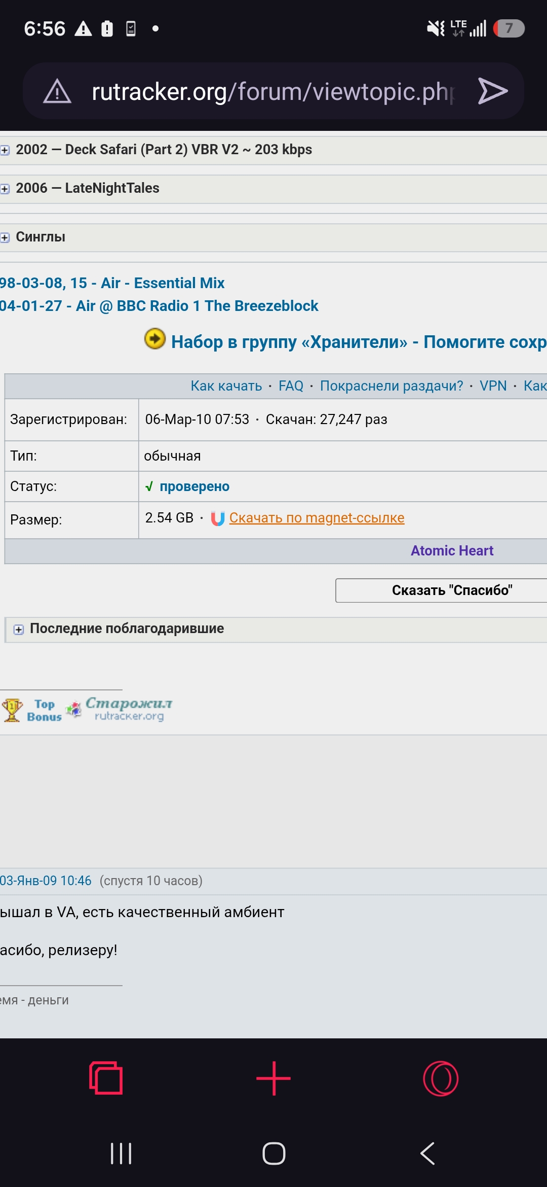The image size is (547, 1187).
Task: Open Air @ BBC Radio 1 The Breezeblock link
Action: (x=159, y=306)
